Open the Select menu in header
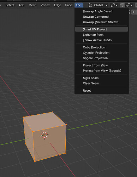This screenshot has height=177, width=137. click(10, 5)
